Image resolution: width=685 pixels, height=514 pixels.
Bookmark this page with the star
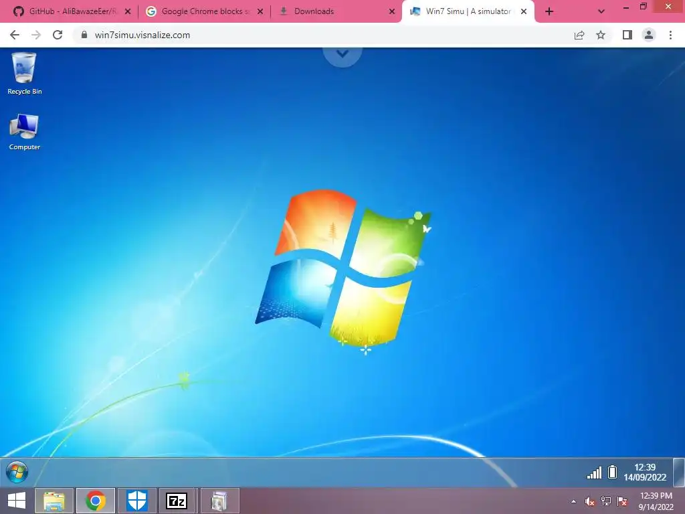(x=601, y=35)
